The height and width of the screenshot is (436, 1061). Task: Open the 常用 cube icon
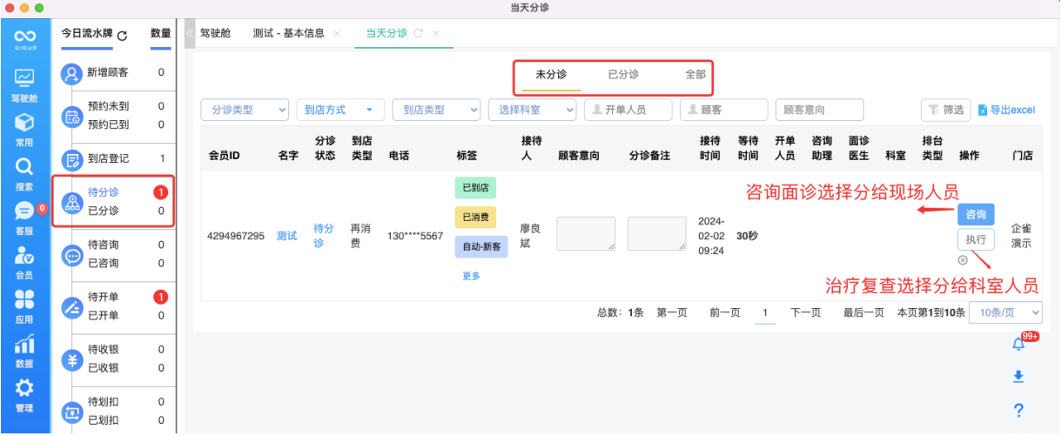pyautogui.click(x=24, y=129)
